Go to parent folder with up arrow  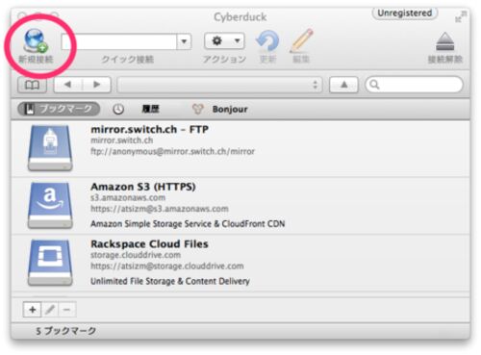[343, 85]
